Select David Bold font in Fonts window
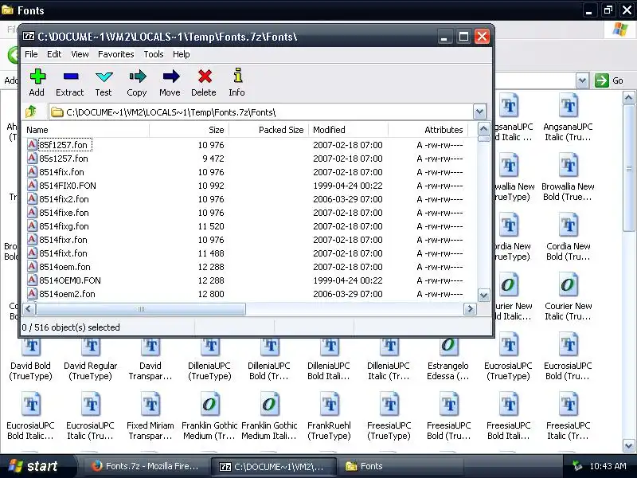This screenshot has height=478, width=637. pyautogui.click(x=31, y=358)
